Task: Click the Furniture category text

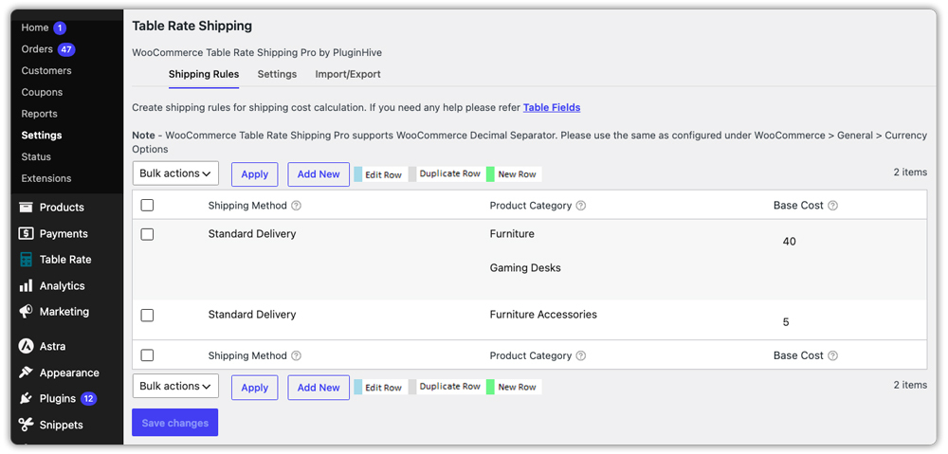Action: click(x=512, y=233)
